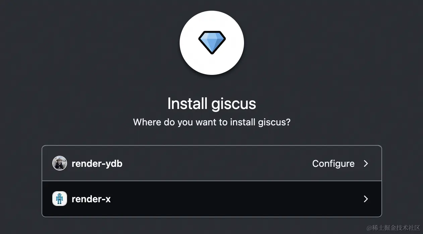Click the empty space left of Configure

tap(217, 163)
